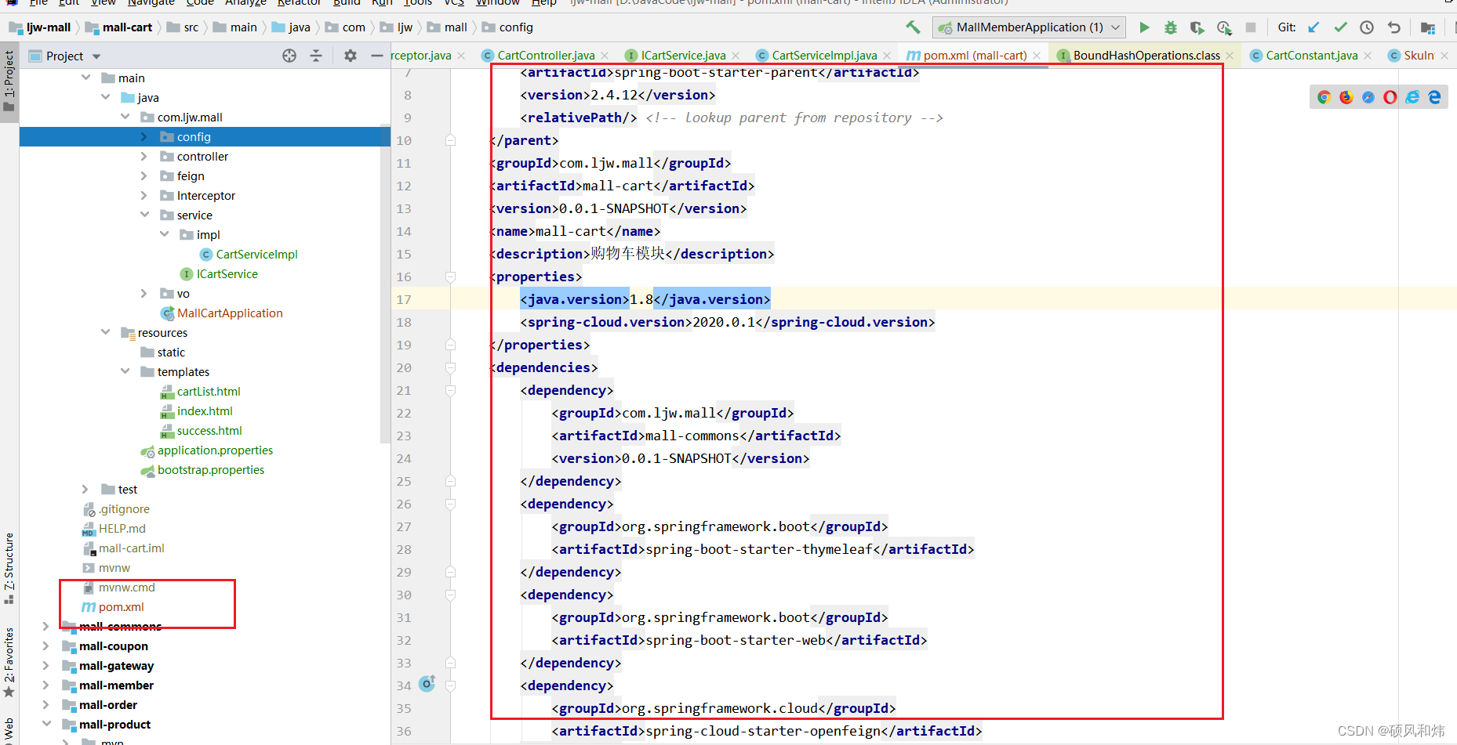Viewport: 1457px width, 745px height.
Task: Click the profiler run icon
Action: pos(1224,27)
